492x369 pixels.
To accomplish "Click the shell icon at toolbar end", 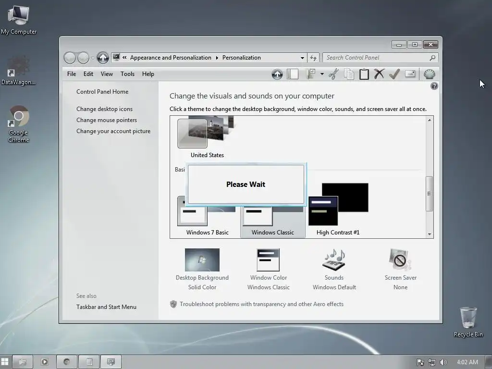I will [429, 74].
